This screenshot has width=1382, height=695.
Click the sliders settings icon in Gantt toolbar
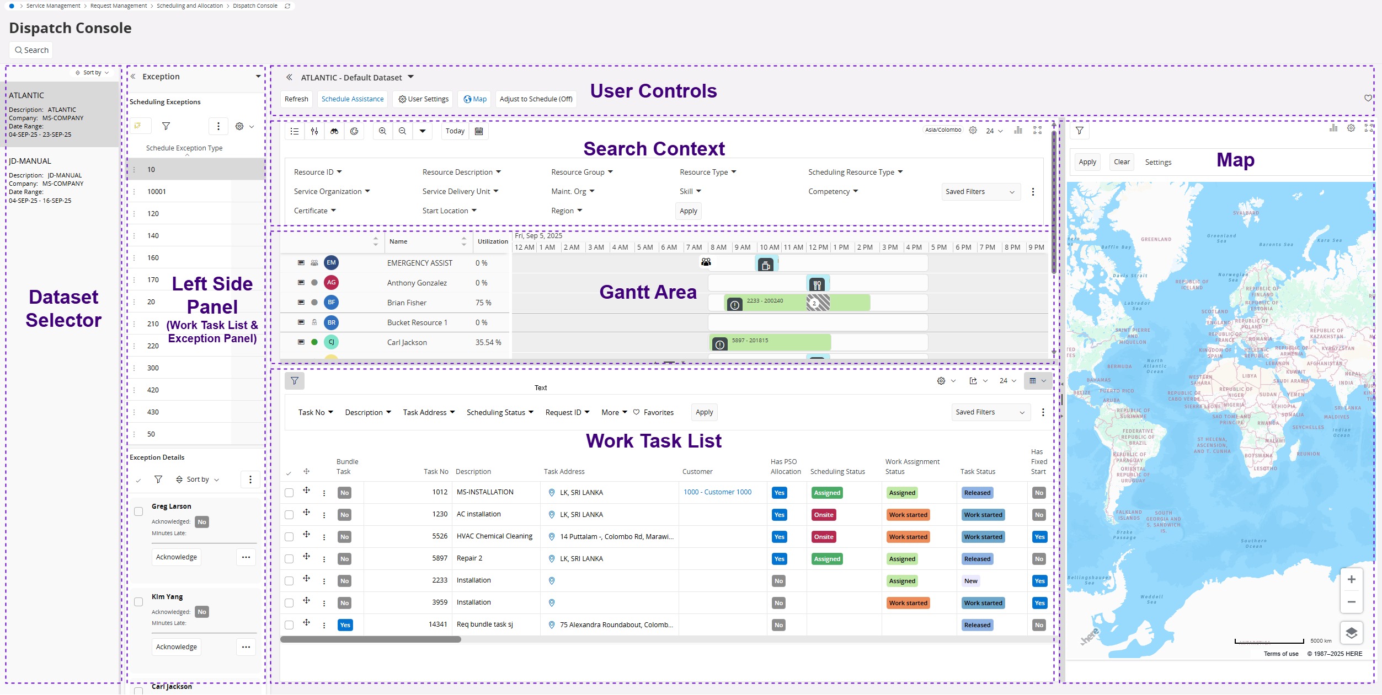pyautogui.click(x=314, y=131)
